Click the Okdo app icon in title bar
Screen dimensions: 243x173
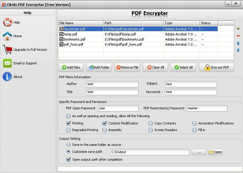(x=4, y=5)
